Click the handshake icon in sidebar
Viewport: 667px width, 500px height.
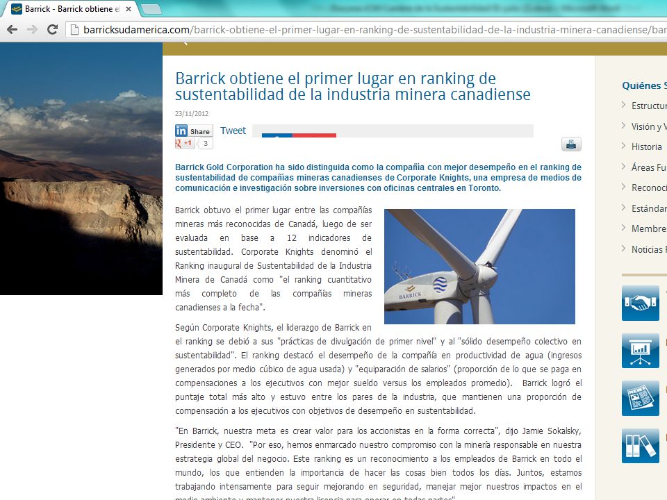pyautogui.click(x=640, y=303)
